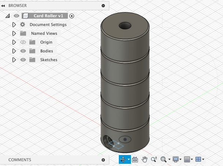This screenshot has width=223, height=166.
Task: Click the Card Roller v1 component cube icon
Action: click(x=26, y=16)
